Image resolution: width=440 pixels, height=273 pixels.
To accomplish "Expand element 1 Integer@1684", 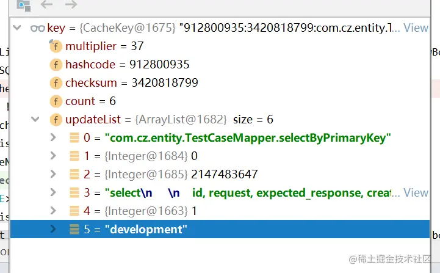I will click(x=53, y=156).
